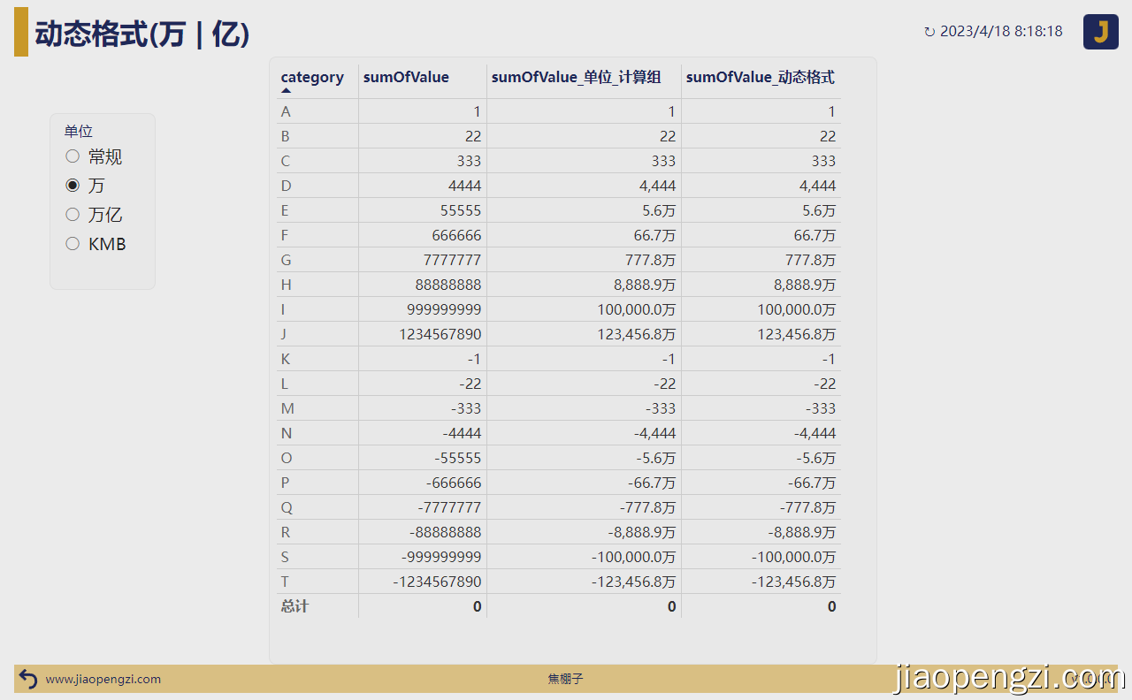Select the KMB unit option

(x=96, y=244)
